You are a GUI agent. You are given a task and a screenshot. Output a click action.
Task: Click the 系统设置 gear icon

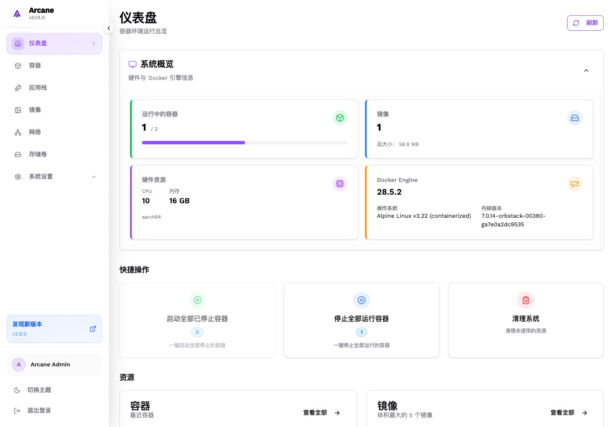coord(18,177)
